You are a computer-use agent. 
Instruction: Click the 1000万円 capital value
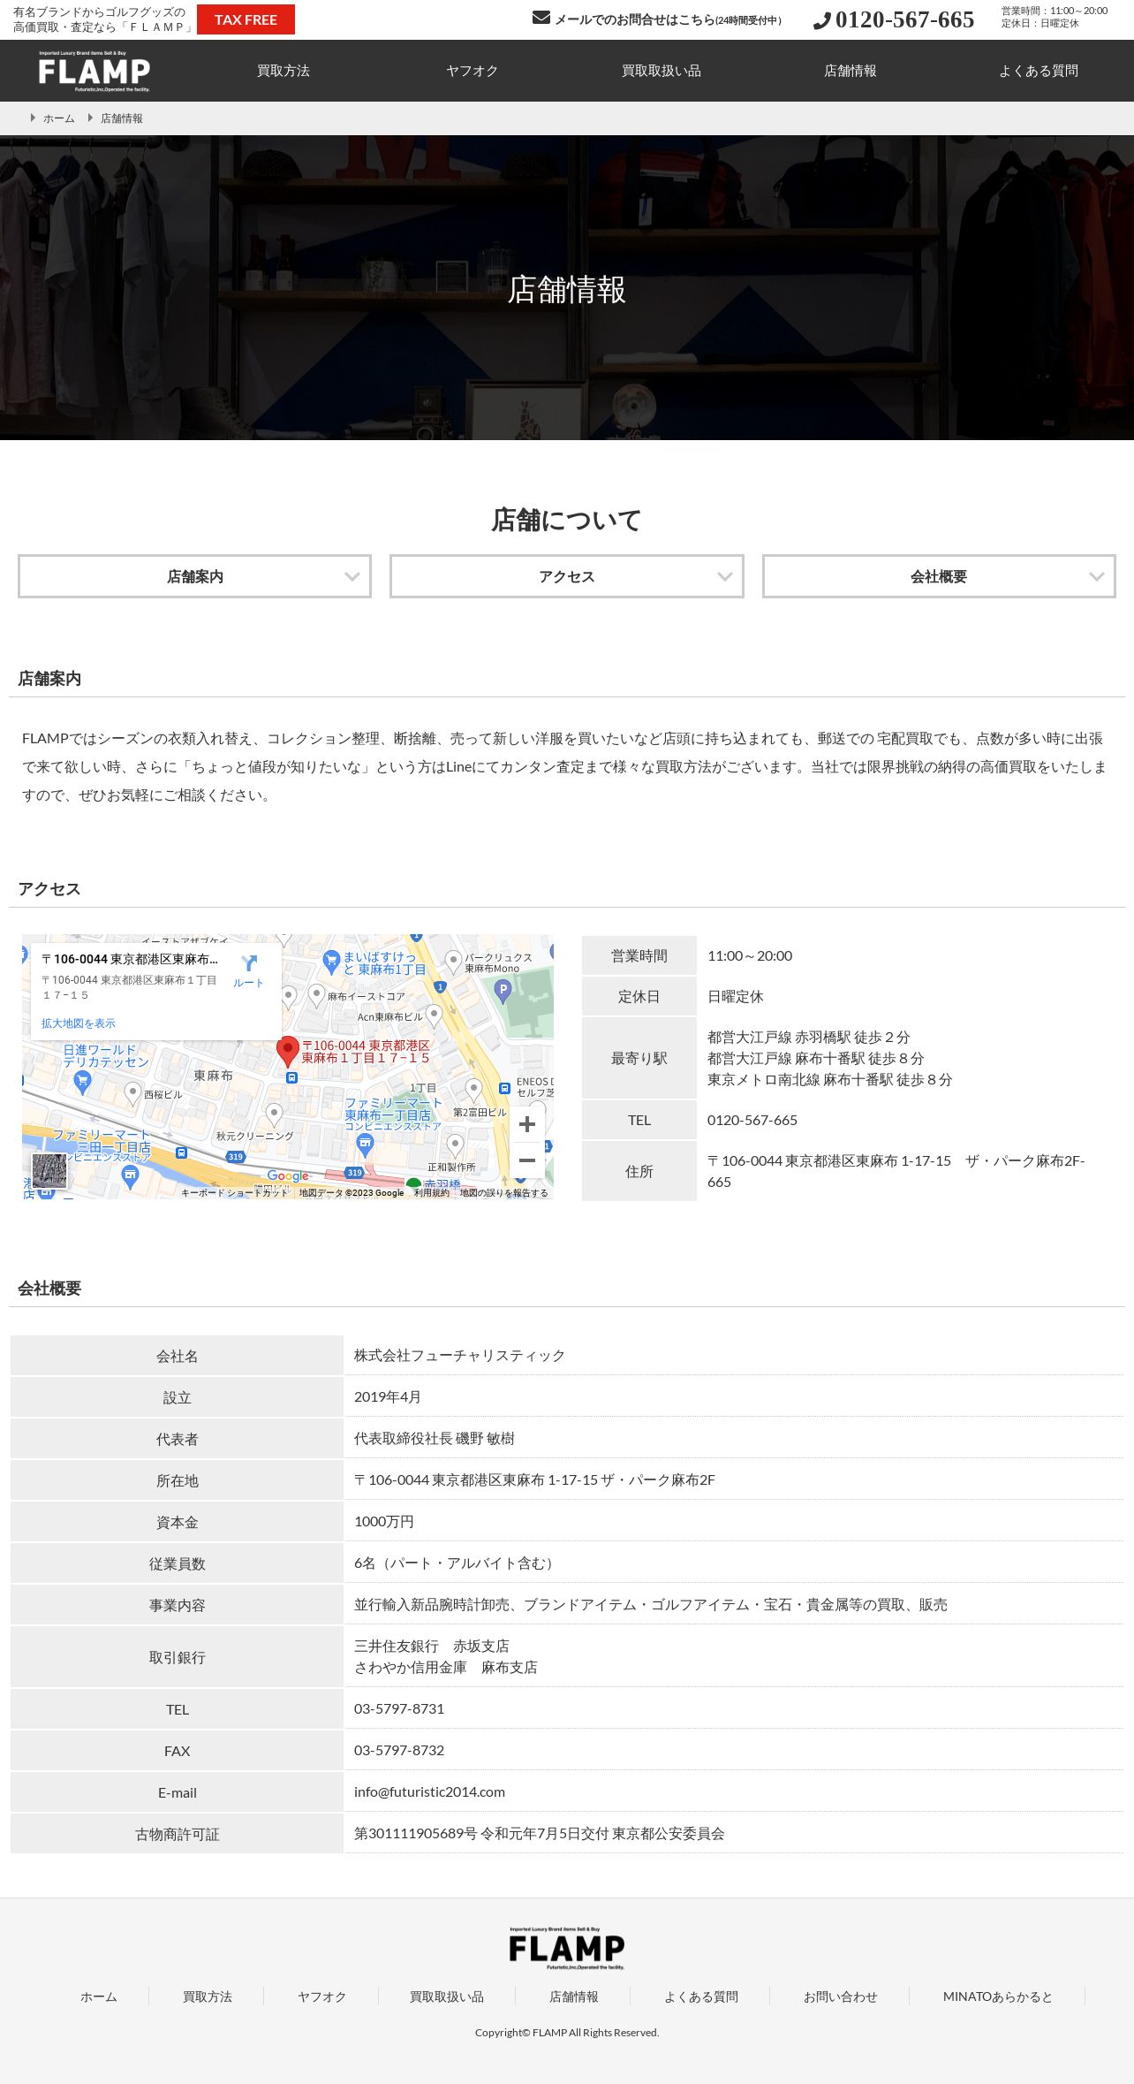click(384, 1522)
